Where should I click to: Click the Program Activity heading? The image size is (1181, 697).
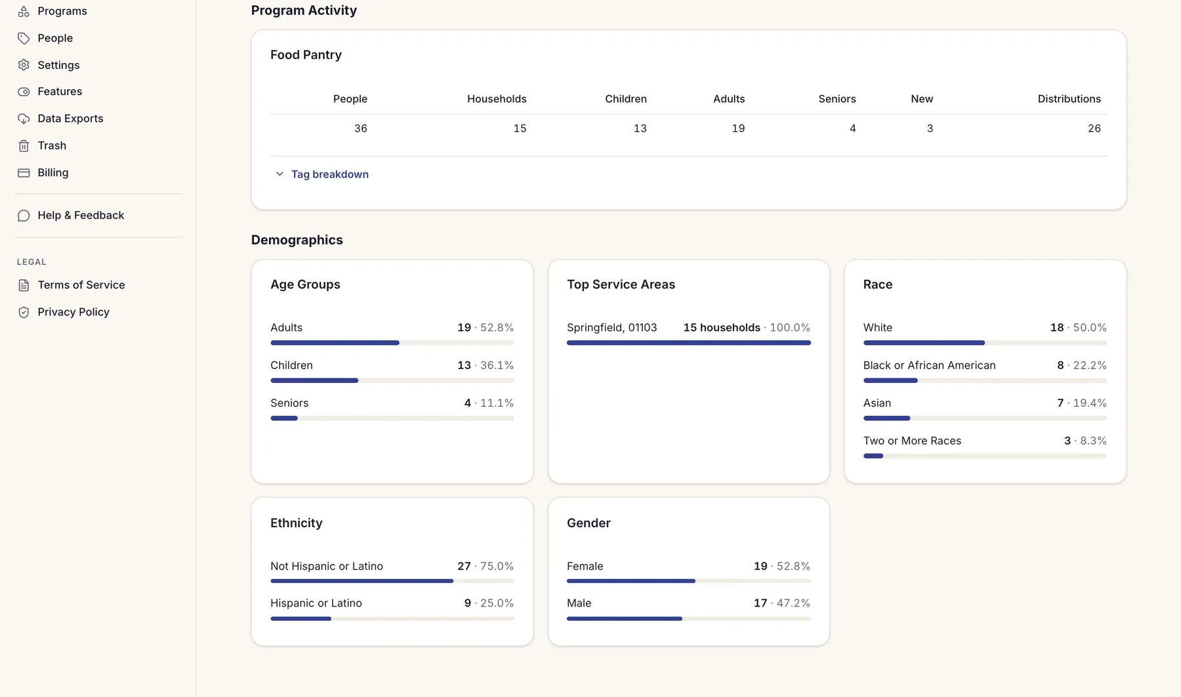(x=304, y=10)
